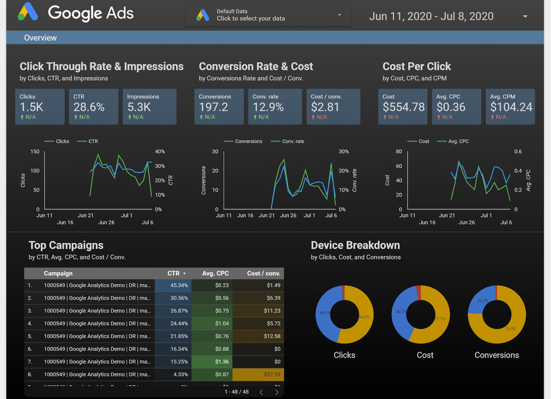Switch to the Overview tab
551x399 pixels.
coord(40,38)
